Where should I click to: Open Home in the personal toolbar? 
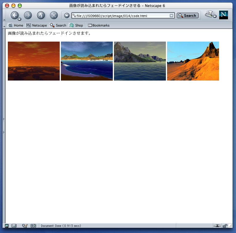[16, 25]
